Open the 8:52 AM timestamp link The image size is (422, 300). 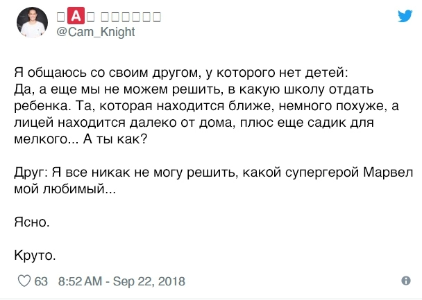[81, 282]
